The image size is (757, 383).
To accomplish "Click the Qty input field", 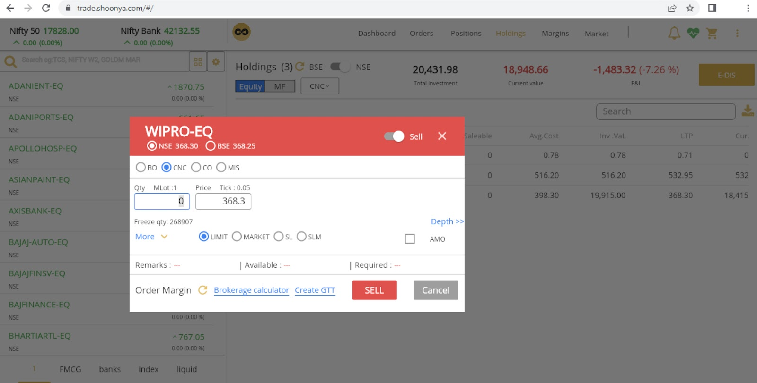I will pos(162,201).
